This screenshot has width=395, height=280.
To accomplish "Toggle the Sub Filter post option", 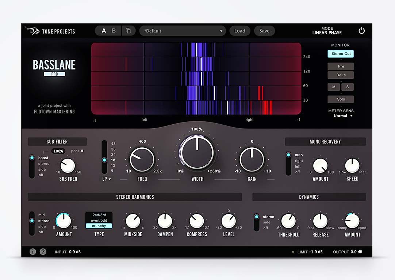I will click(x=82, y=151).
